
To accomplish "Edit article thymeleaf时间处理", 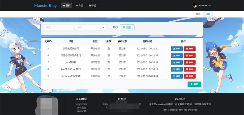I will point(177,76).
